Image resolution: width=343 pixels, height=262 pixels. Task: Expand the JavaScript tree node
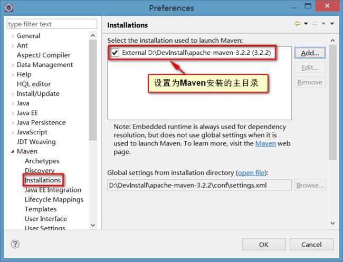pos(13,132)
